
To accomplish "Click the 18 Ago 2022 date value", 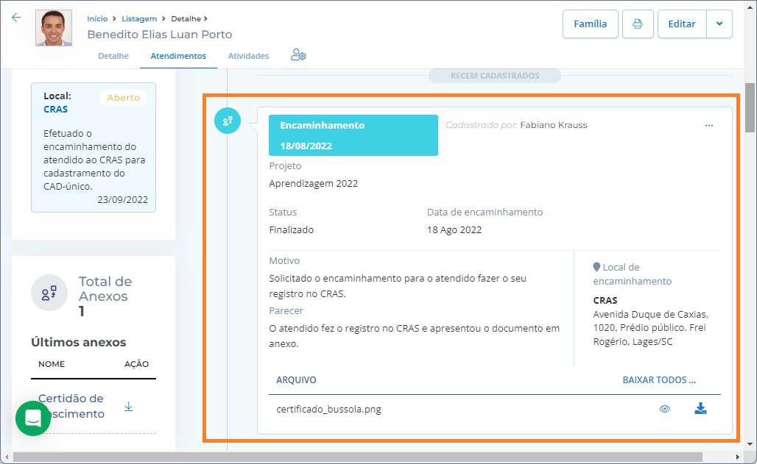I will pos(454,230).
